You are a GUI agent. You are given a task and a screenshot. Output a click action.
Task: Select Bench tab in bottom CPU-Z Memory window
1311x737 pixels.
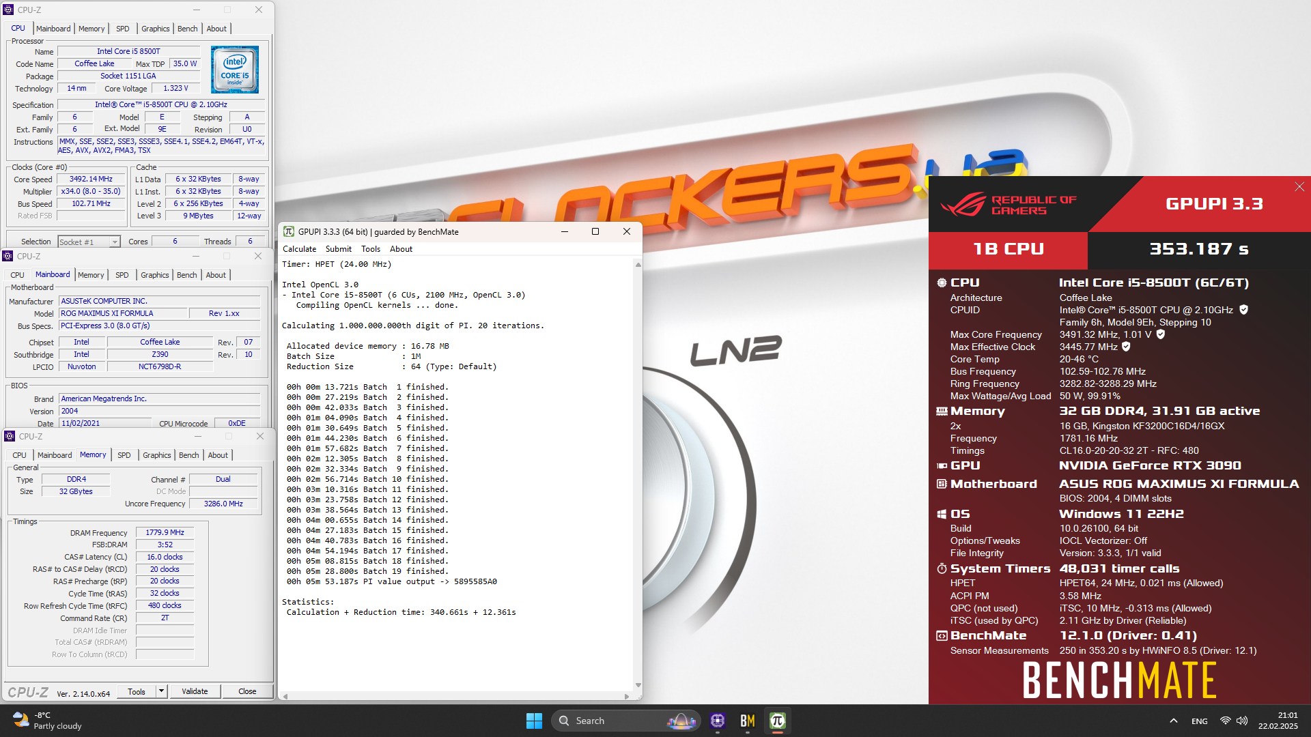[189, 455]
